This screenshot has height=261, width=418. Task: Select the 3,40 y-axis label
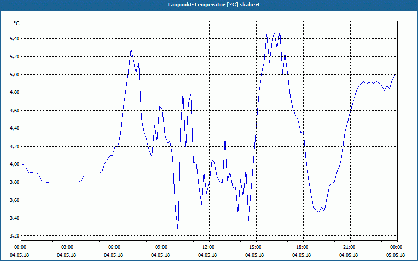(15, 218)
